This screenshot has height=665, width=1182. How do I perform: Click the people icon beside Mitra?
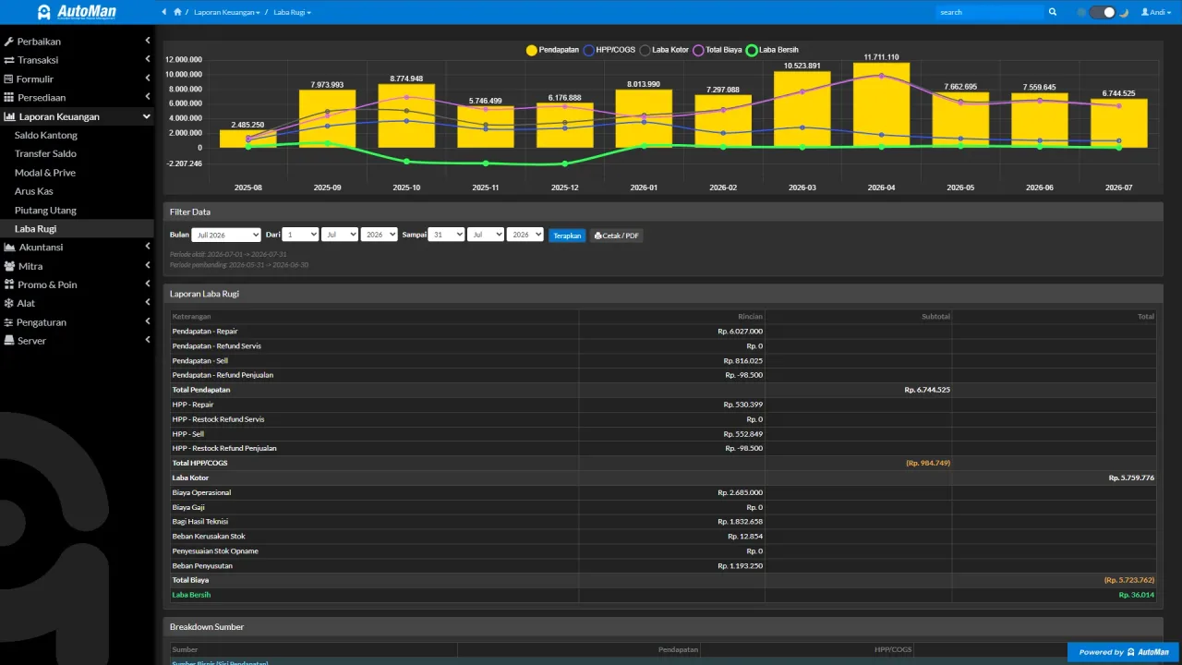tap(9, 266)
